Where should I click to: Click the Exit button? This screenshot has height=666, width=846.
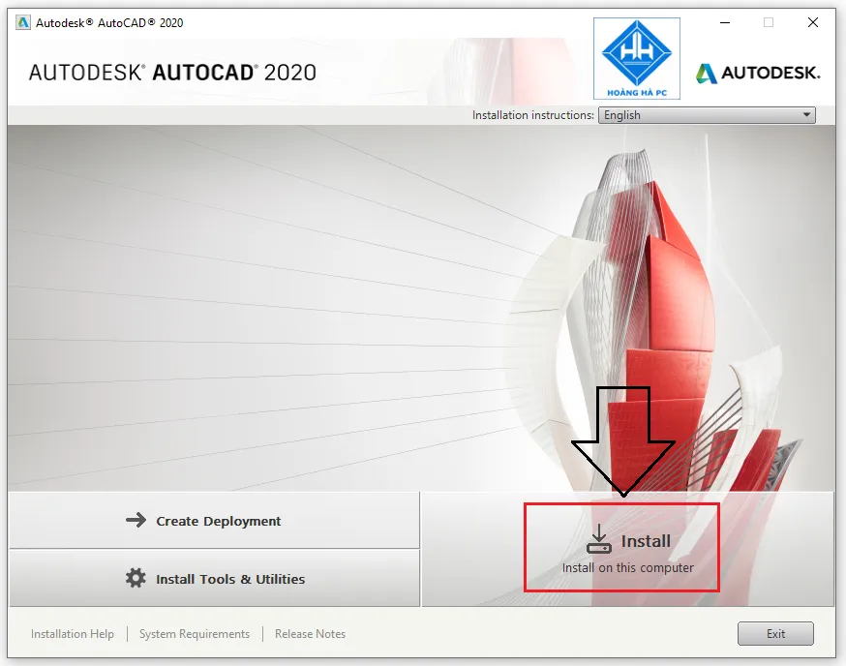coord(775,633)
